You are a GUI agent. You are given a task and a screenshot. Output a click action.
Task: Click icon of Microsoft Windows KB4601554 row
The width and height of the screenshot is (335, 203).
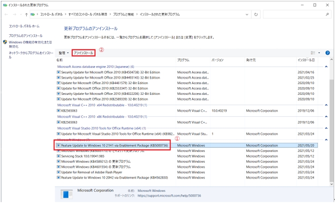[x=59, y=167]
